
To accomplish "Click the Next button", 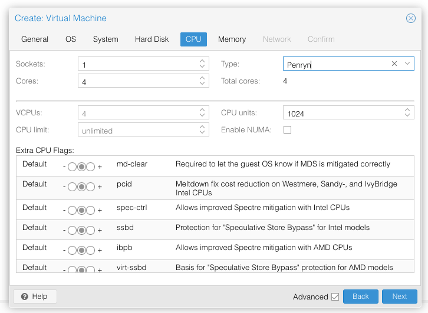I will coord(399,297).
